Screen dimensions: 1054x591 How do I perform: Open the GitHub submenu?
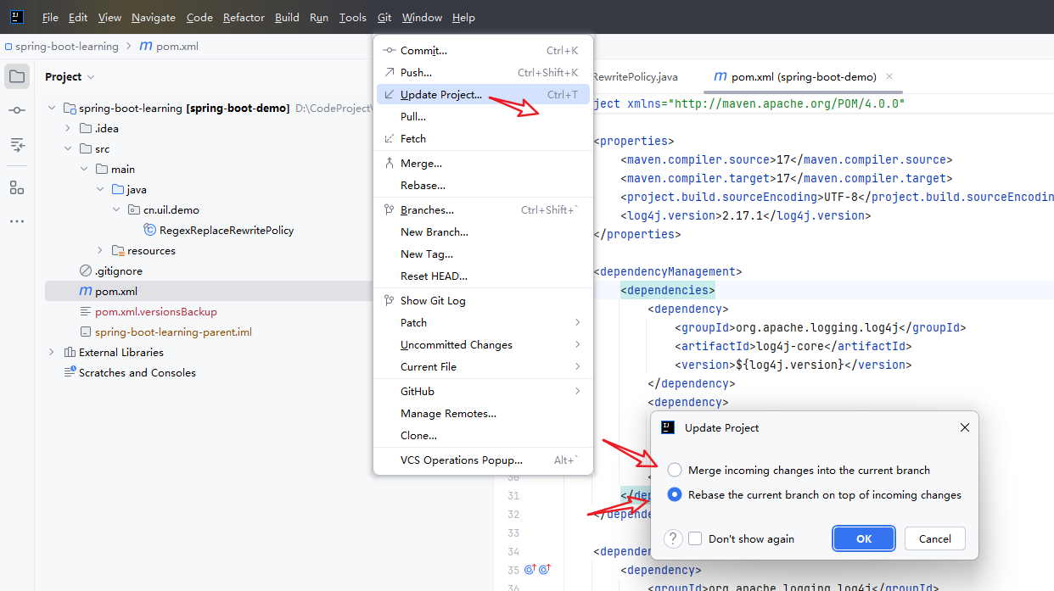tap(483, 391)
